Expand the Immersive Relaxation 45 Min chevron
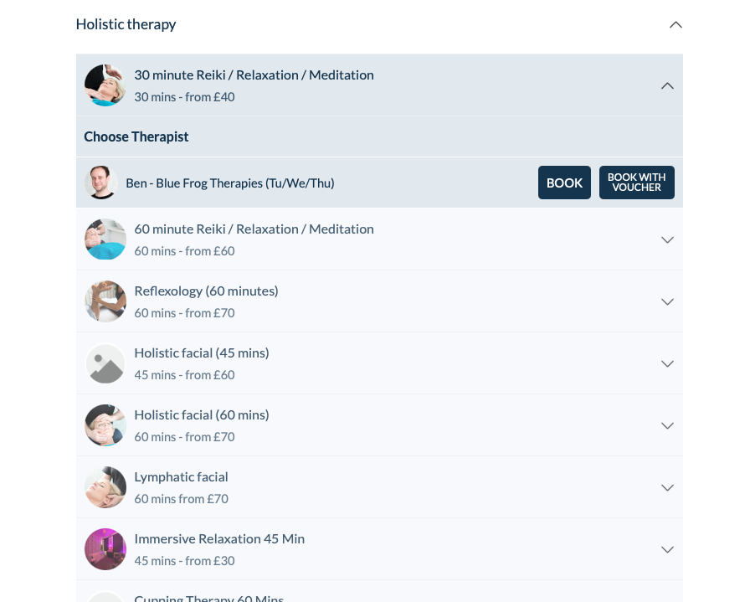750x602 pixels. [667, 550]
